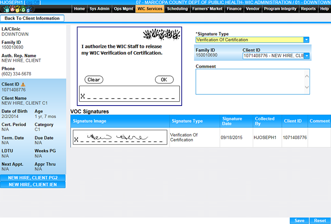Click the warning icon beside Client ID
This screenshot has height=224, width=331.
23,84
